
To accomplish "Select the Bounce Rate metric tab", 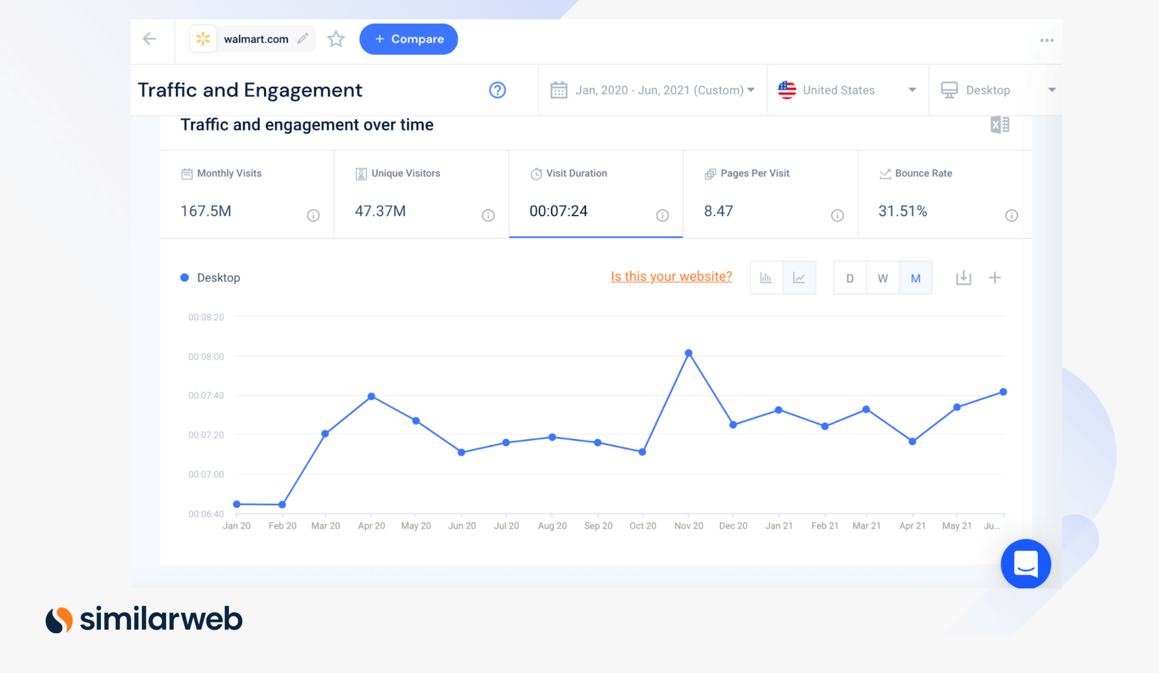I will pyautogui.click(x=945, y=194).
